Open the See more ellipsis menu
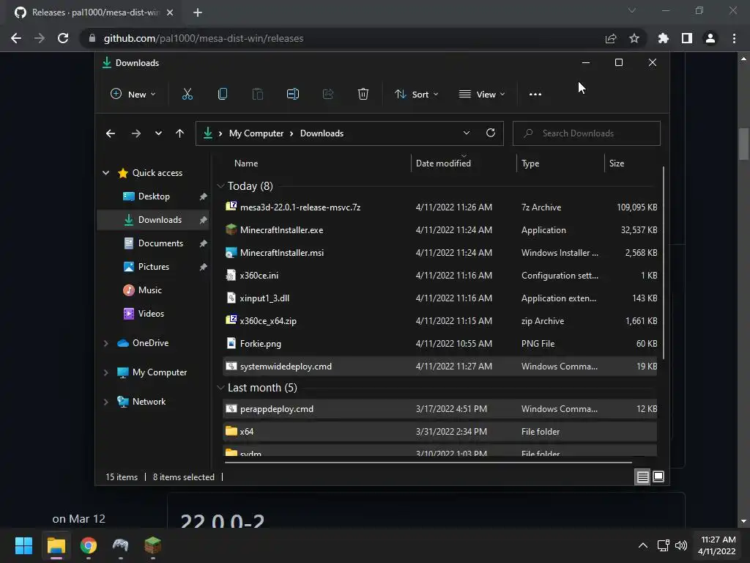 pyautogui.click(x=535, y=95)
